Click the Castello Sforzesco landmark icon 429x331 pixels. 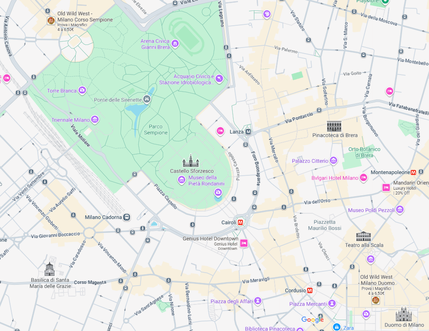pyautogui.click(x=191, y=161)
